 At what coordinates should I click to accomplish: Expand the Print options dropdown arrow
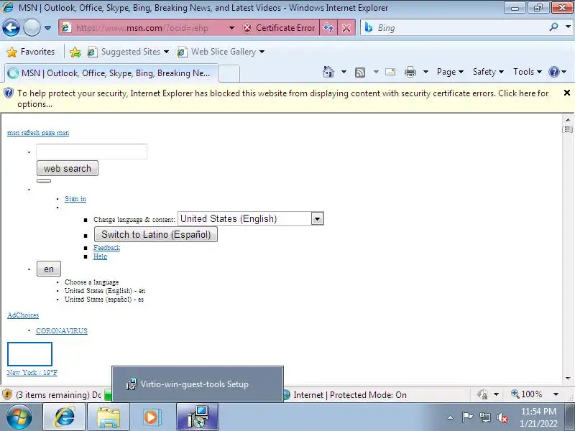pyautogui.click(x=425, y=72)
